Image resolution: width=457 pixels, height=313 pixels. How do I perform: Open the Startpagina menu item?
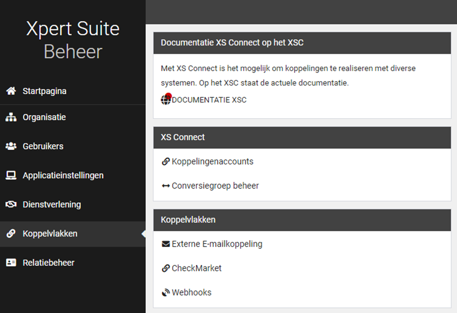pyautogui.click(x=44, y=91)
